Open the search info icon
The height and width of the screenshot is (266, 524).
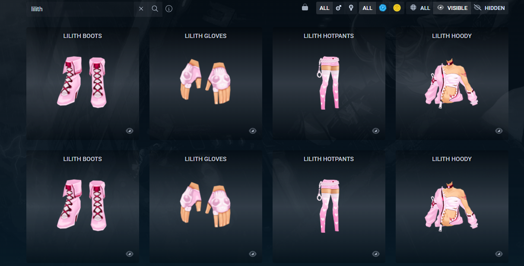[x=169, y=9]
